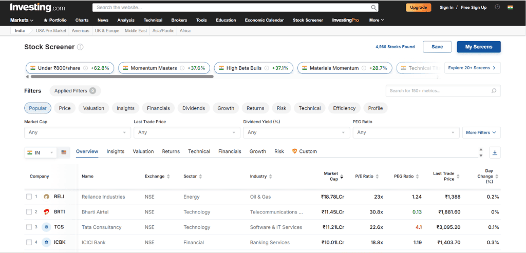Check the box for TCS row
The width and height of the screenshot is (526, 253).
pos(29,227)
